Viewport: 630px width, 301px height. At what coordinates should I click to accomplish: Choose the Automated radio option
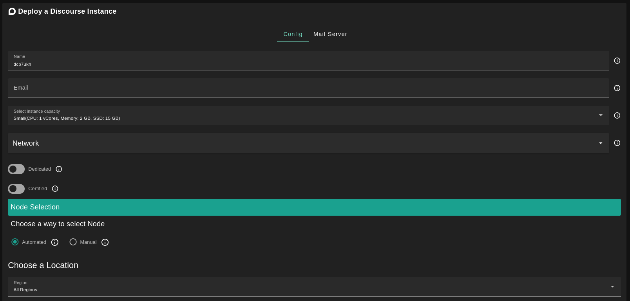pos(15,242)
